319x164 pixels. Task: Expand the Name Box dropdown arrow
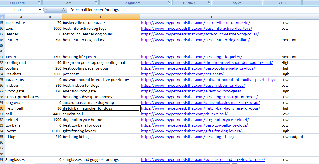tap(40, 10)
